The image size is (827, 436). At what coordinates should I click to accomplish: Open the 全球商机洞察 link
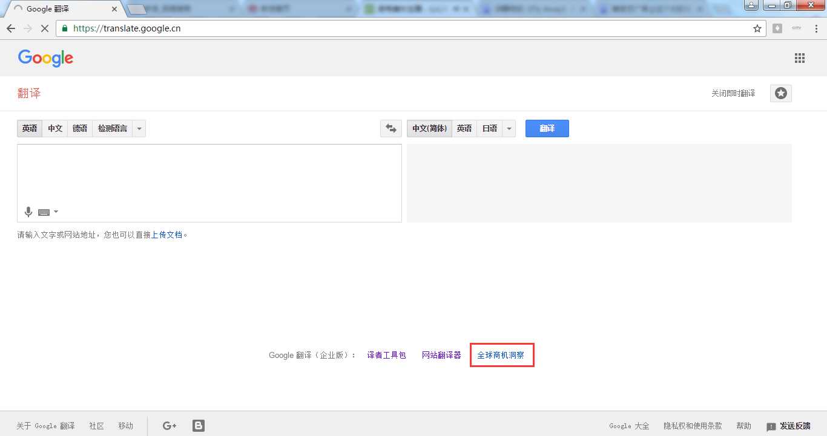501,355
